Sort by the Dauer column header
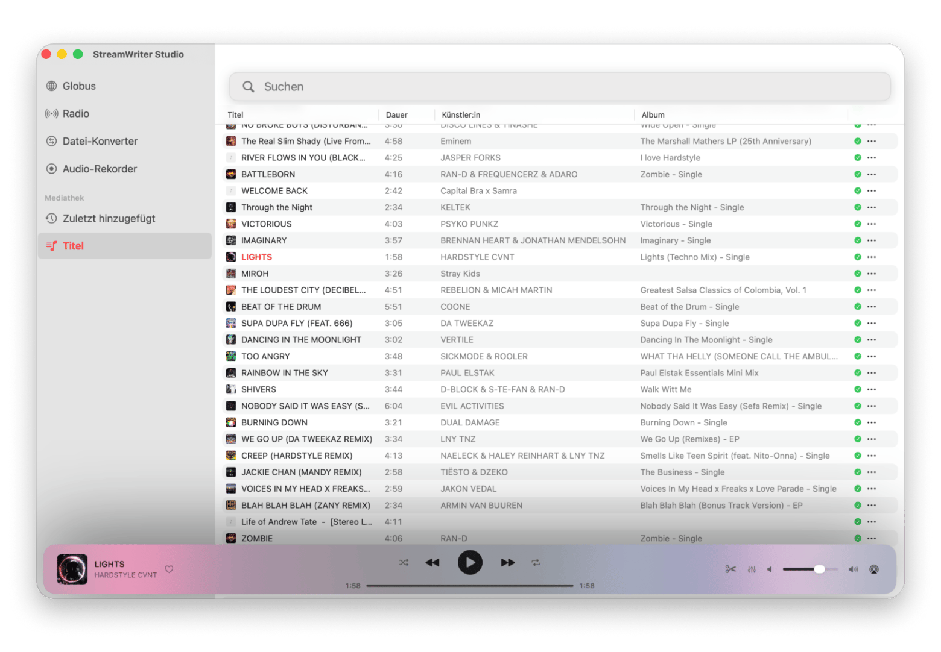Viewport: 941px width, 652px height. pyautogui.click(x=396, y=115)
